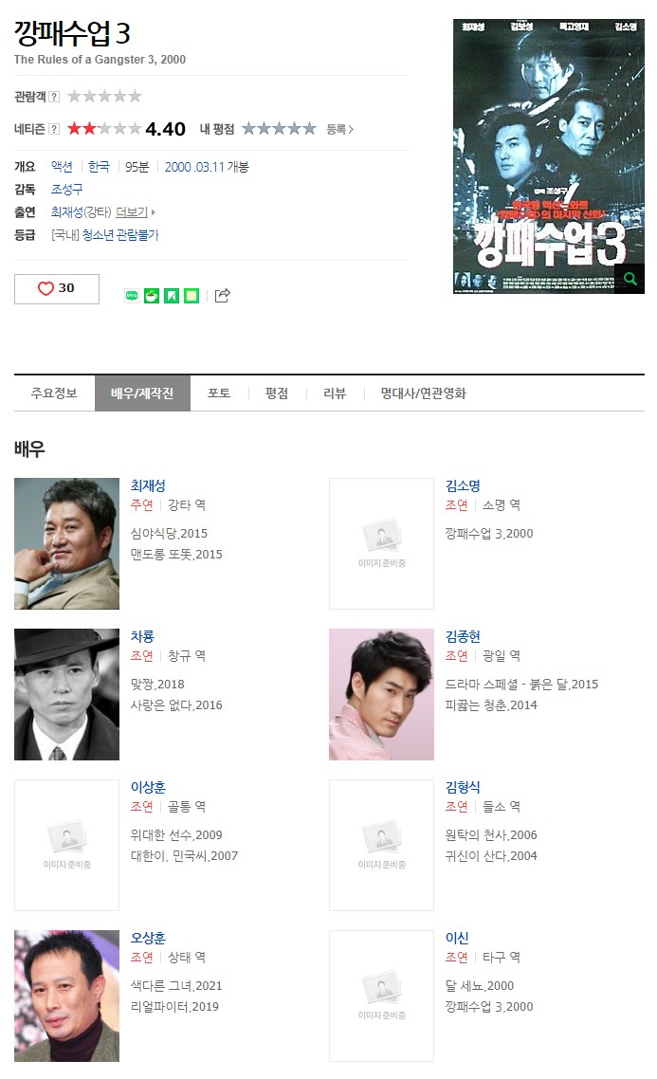The width and height of the screenshot is (657, 1079).
Task: Click the magnifier icon on the poster
Action: pos(630,279)
